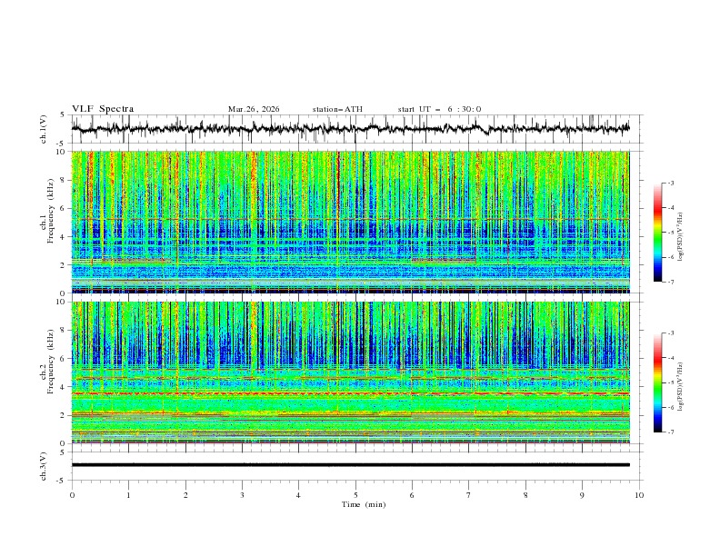Click the "Time (min)" axis title

coord(364,504)
